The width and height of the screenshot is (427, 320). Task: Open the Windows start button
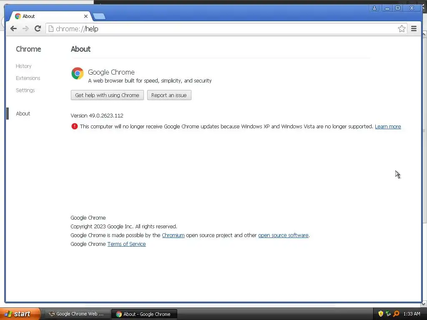(20, 314)
